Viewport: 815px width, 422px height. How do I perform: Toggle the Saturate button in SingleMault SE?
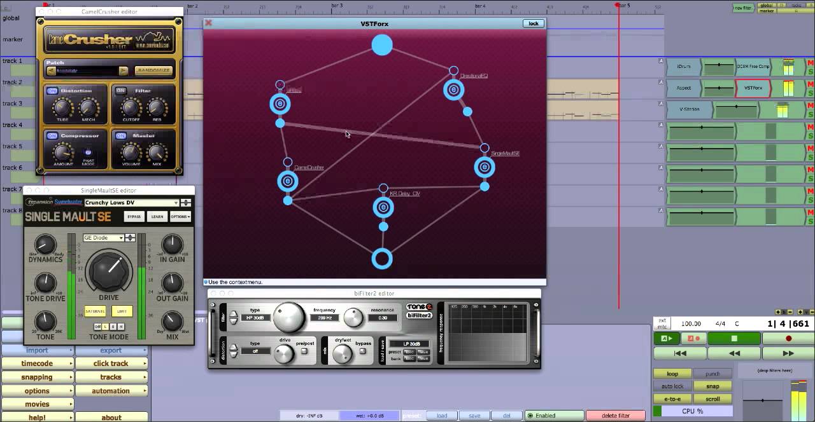point(95,311)
